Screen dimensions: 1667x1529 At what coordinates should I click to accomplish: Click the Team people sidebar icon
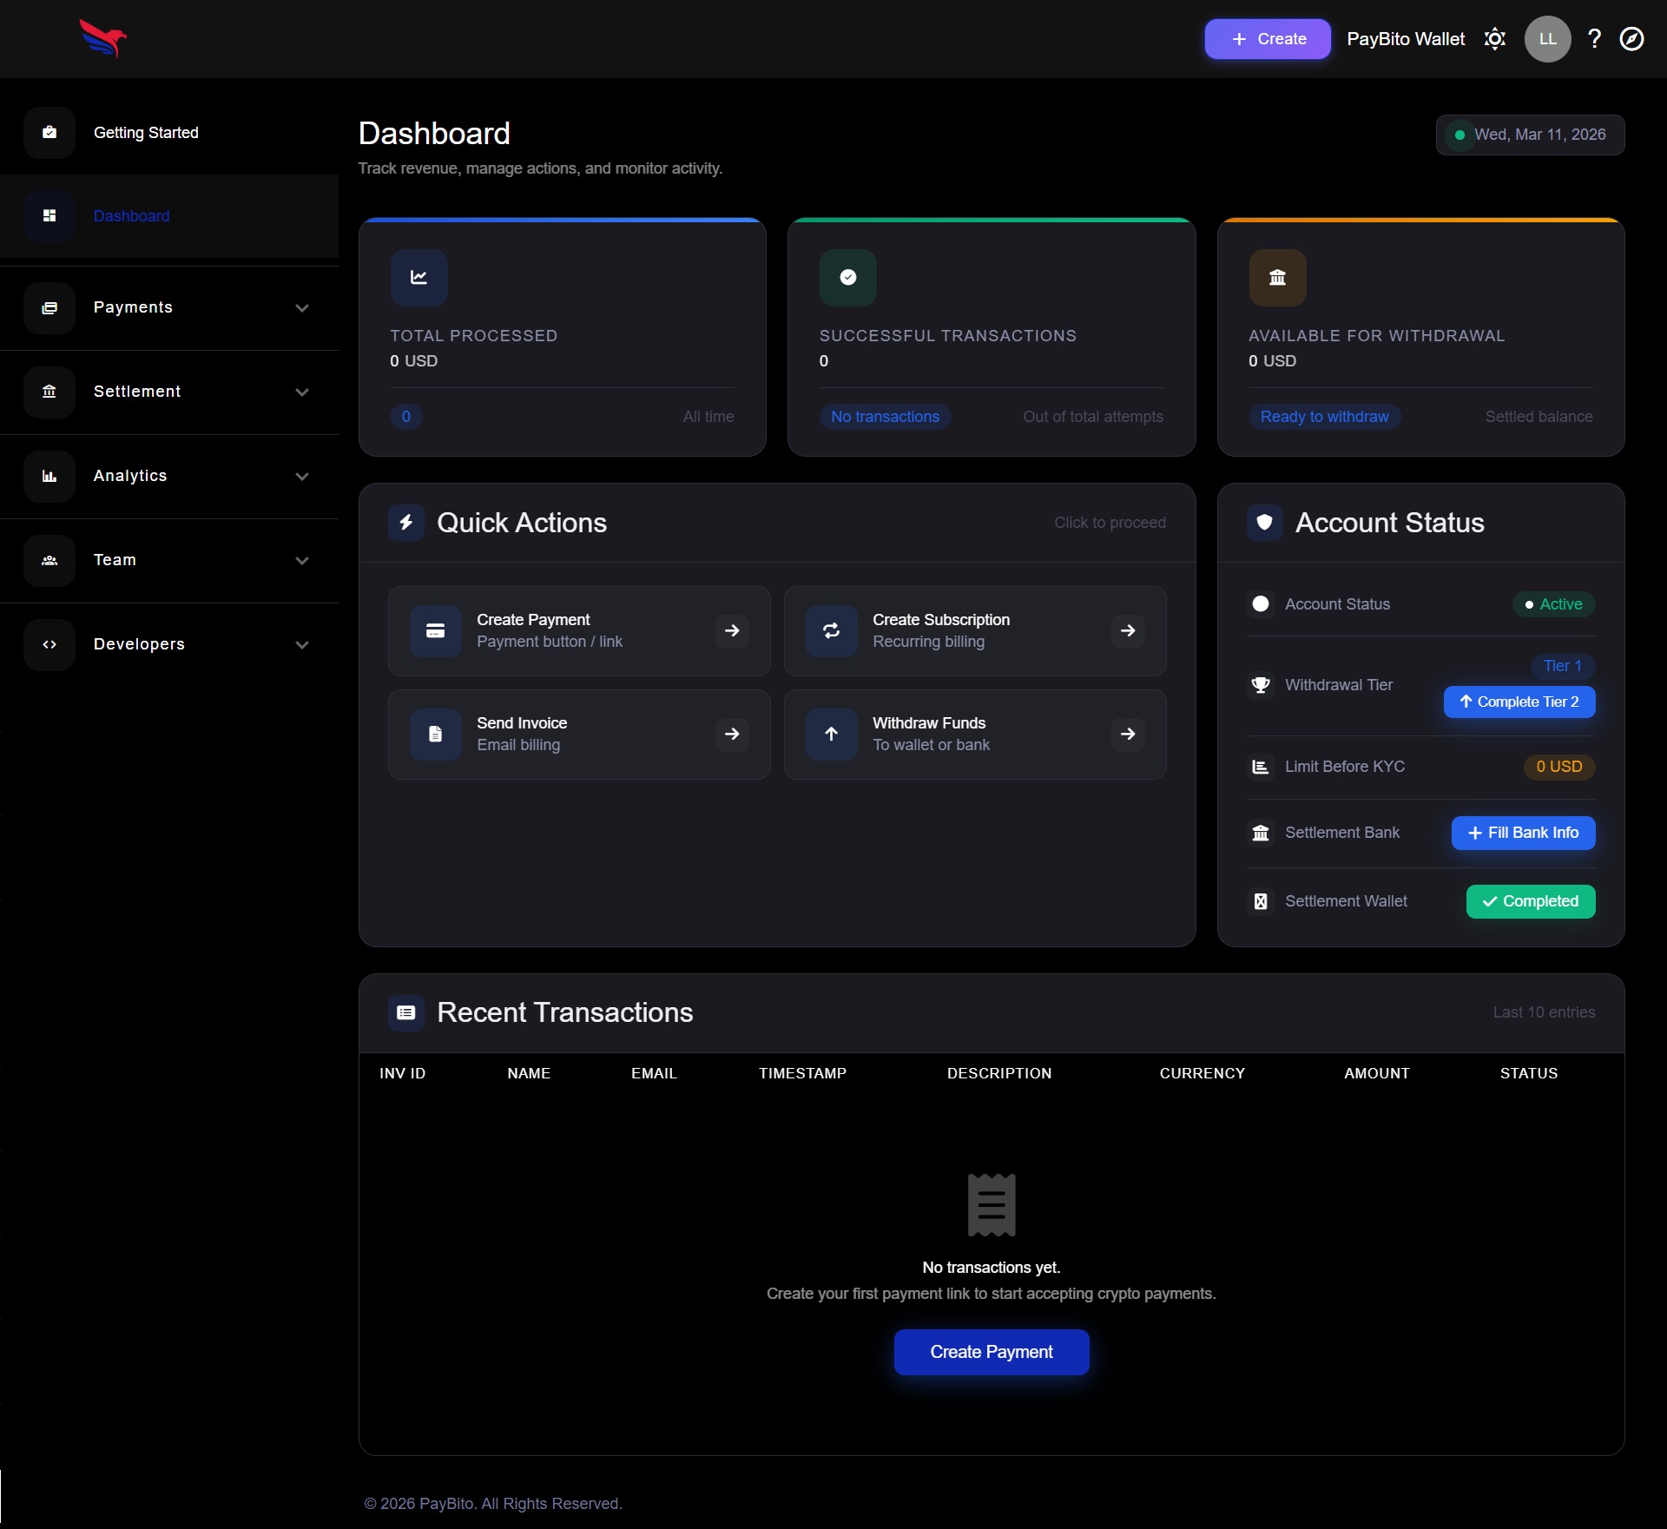(49, 561)
